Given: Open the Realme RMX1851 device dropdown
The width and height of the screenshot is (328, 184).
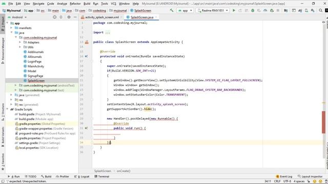Looking at the screenshot, I should click(x=213, y=10).
